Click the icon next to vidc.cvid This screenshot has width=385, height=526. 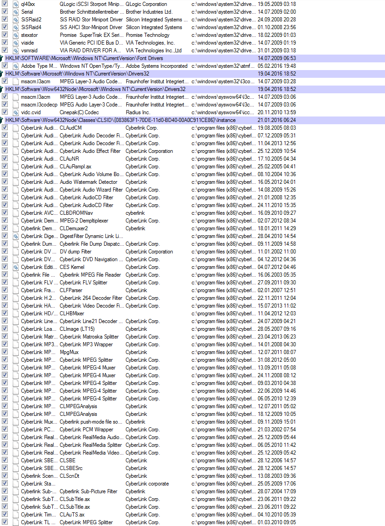coord(15,112)
